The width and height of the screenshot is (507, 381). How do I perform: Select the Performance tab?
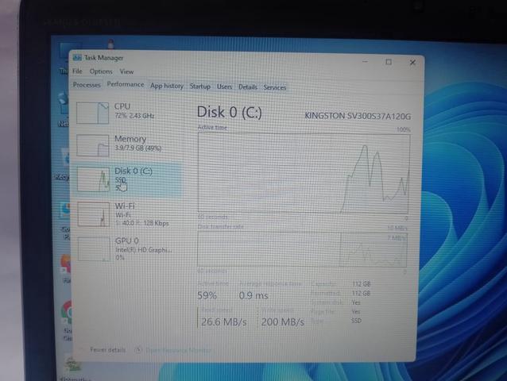[x=125, y=84]
